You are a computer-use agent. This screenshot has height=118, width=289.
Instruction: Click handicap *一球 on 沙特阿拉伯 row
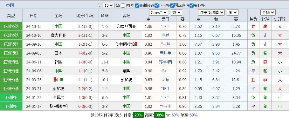click(165, 44)
